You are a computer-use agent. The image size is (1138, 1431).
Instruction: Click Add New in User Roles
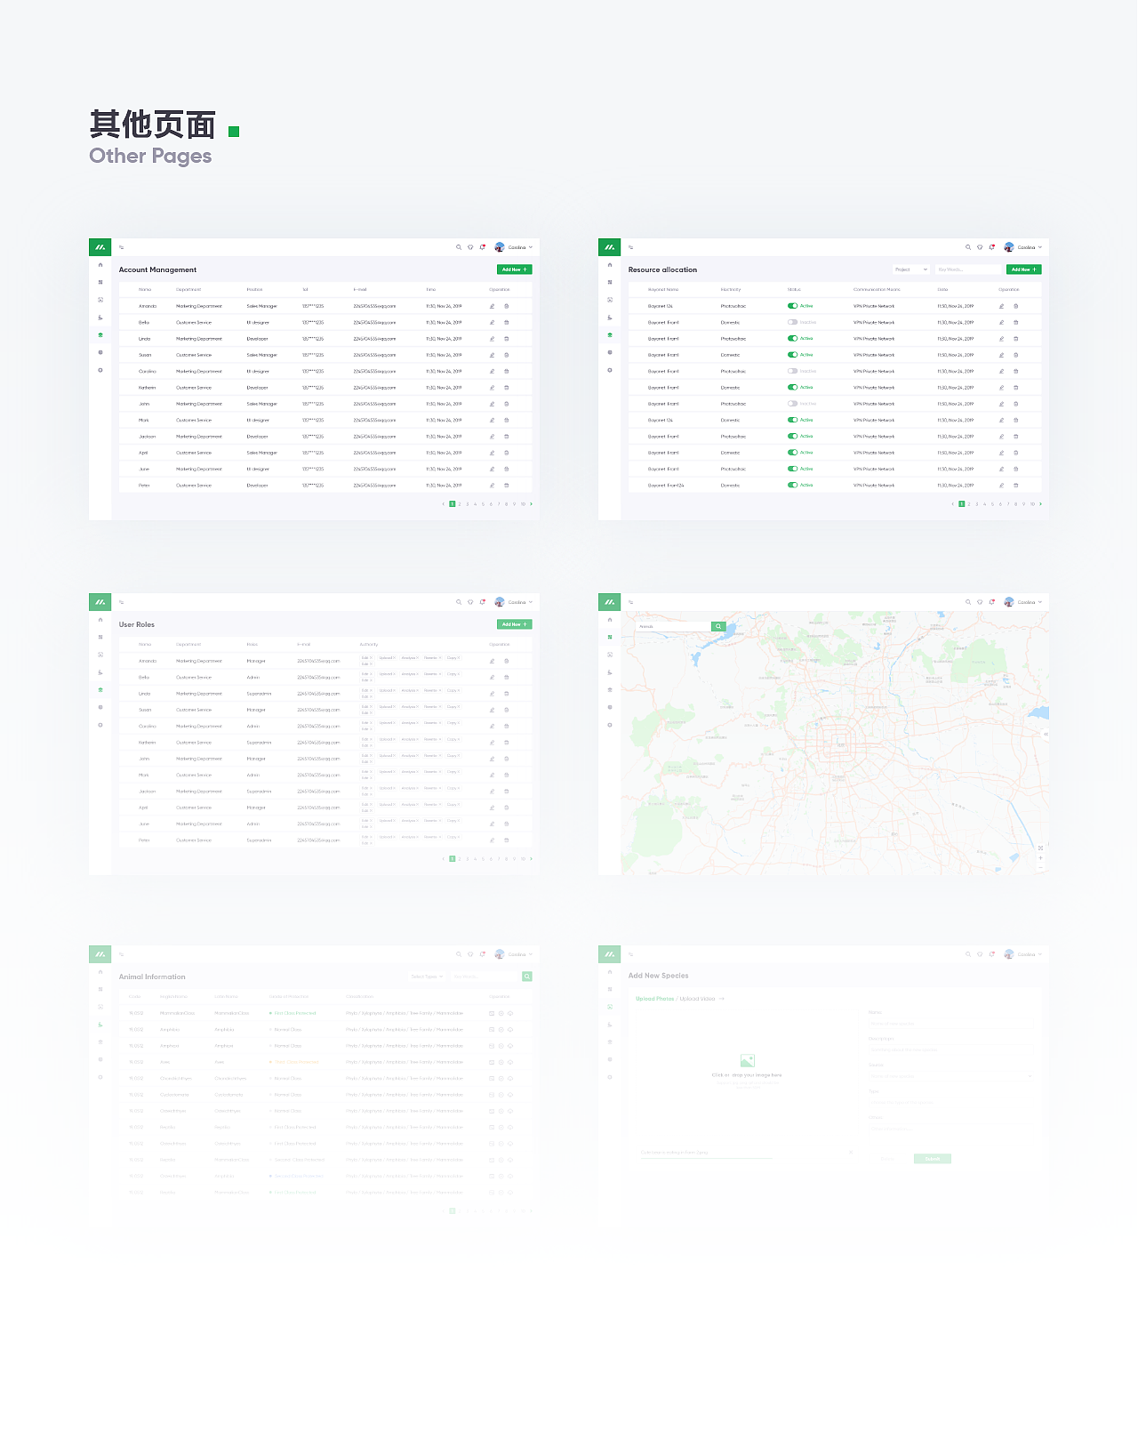point(515,624)
